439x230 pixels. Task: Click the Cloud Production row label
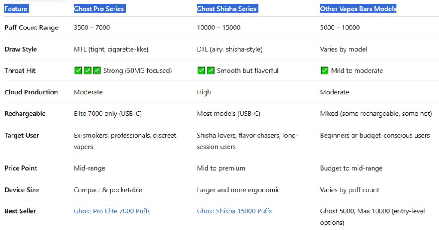click(x=31, y=92)
